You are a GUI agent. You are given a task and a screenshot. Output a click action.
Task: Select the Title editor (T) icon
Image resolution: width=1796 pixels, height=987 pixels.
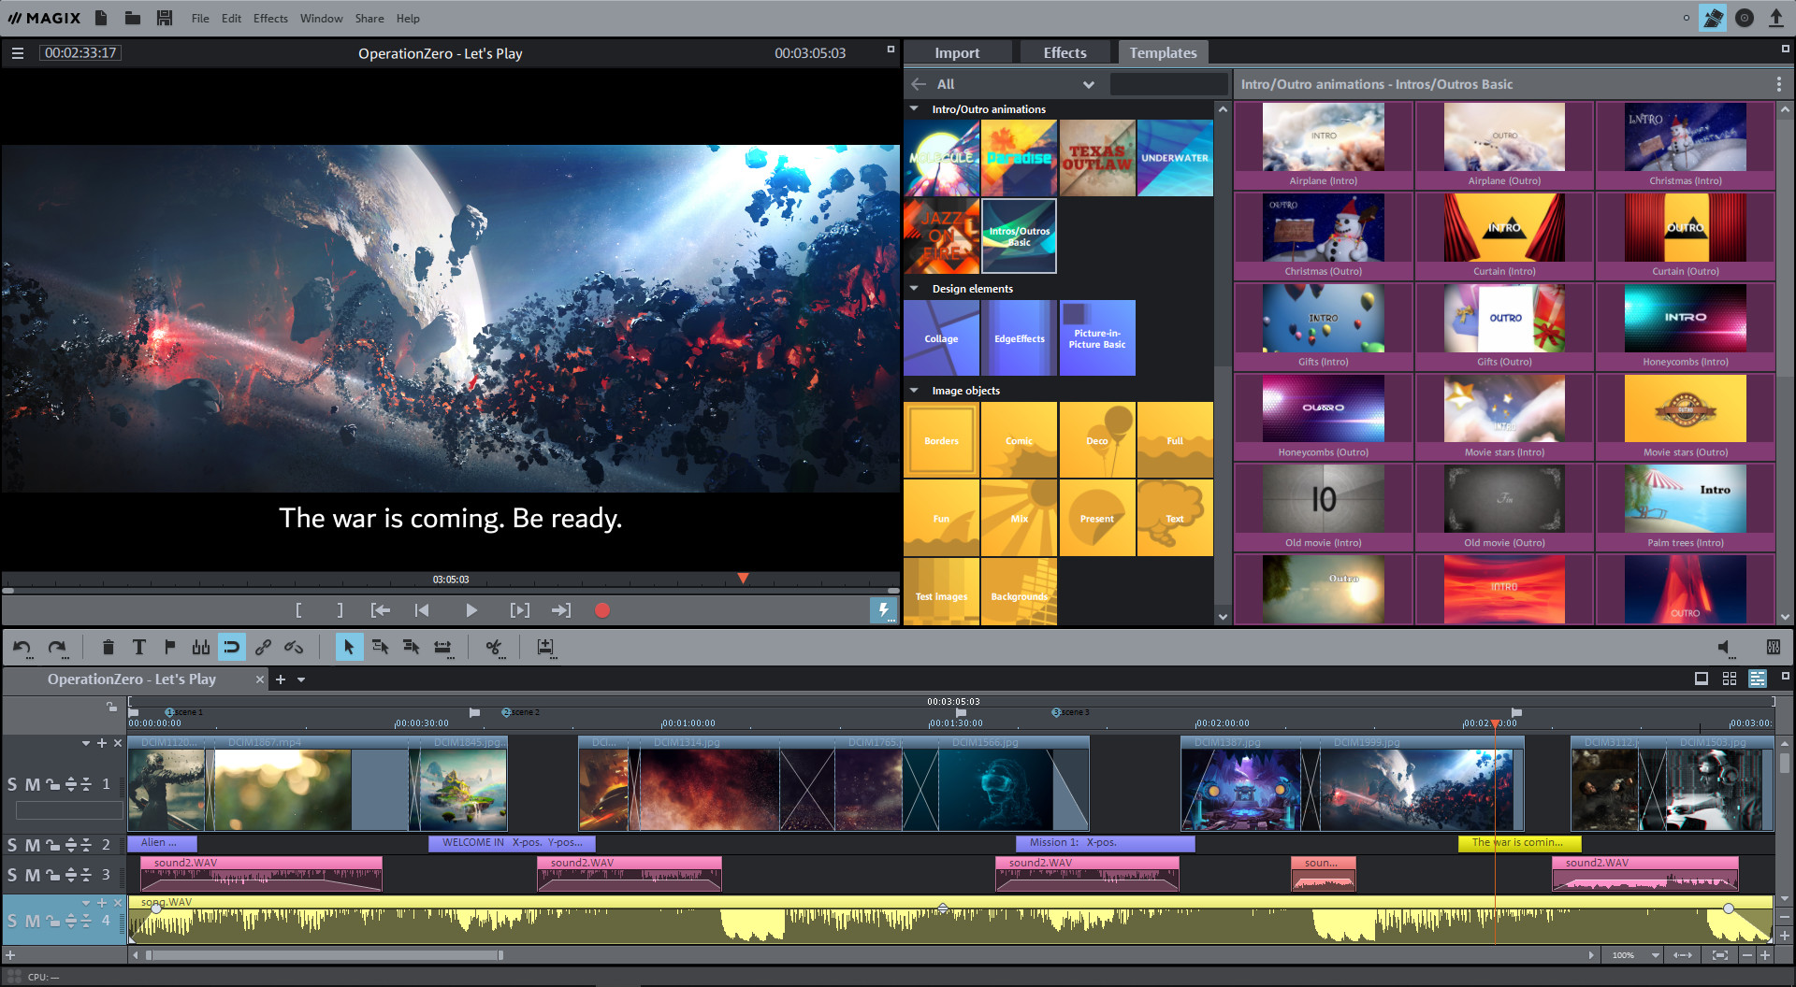click(139, 647)
